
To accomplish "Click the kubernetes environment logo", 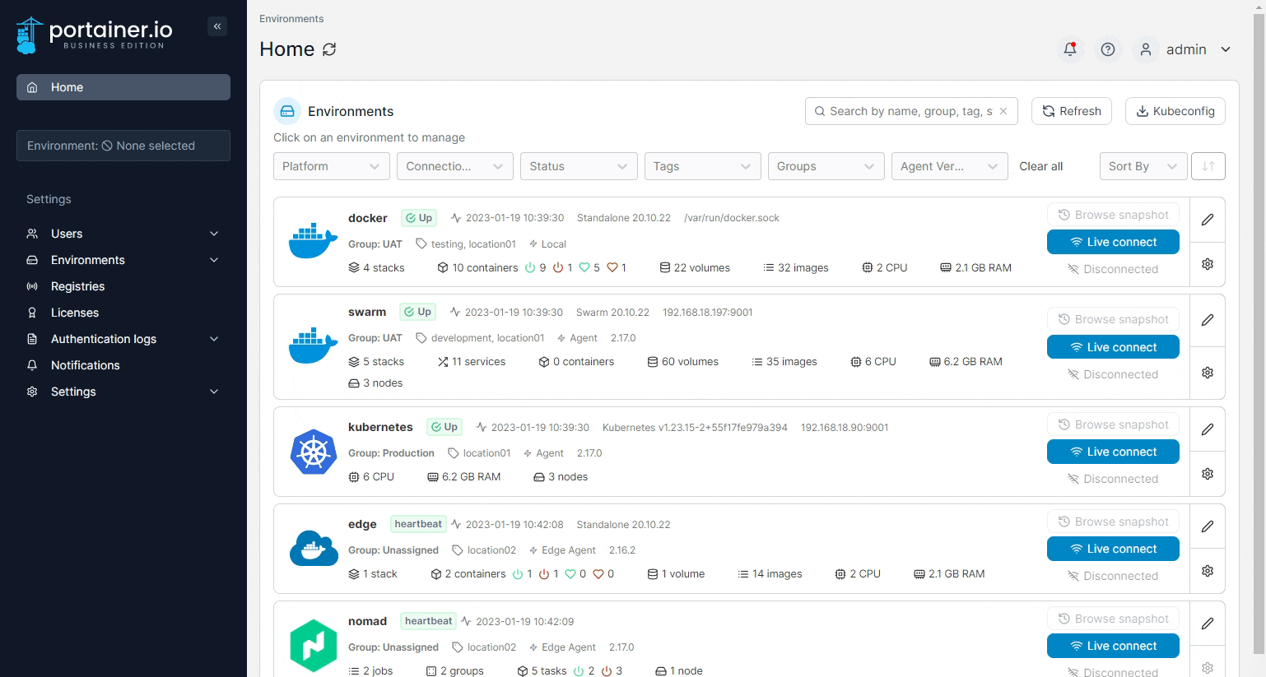I will click(x=313, y=452).
